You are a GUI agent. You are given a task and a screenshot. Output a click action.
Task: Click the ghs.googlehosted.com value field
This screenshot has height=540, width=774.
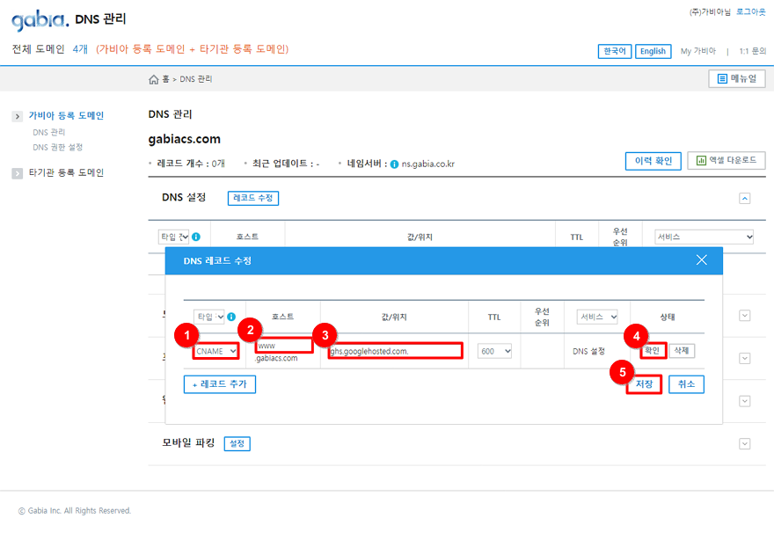pyautogui.click(x=395, y=351)
